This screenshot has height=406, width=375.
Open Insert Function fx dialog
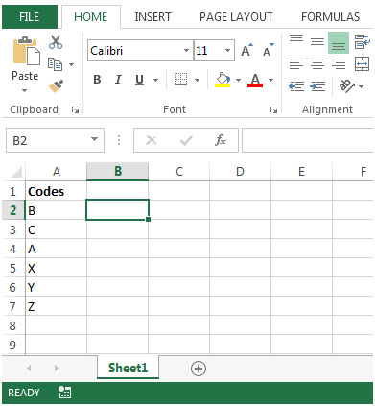[x=221, y=140]
